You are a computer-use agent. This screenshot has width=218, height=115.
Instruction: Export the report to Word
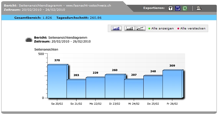pyautogui.click(x=178, y=8)
